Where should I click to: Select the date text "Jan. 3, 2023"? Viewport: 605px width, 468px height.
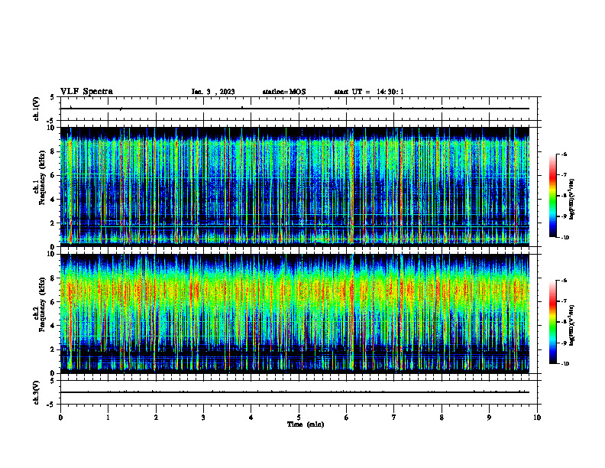(213, 92)
